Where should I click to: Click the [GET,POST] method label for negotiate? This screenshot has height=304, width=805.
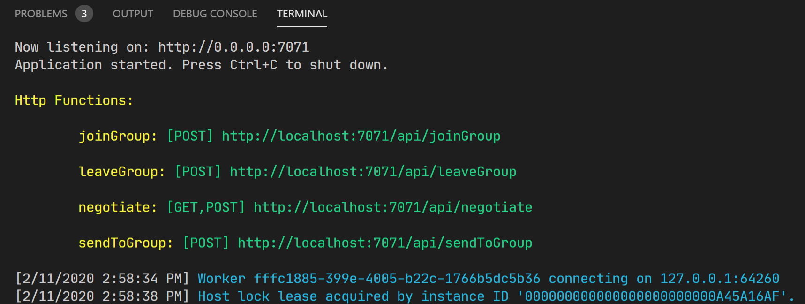click(206, 207)
